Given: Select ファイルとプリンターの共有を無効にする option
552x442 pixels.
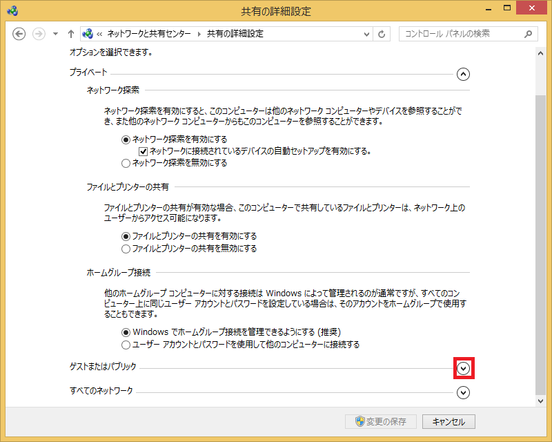Looking at the screenshot, I should (x=126, y=249).
